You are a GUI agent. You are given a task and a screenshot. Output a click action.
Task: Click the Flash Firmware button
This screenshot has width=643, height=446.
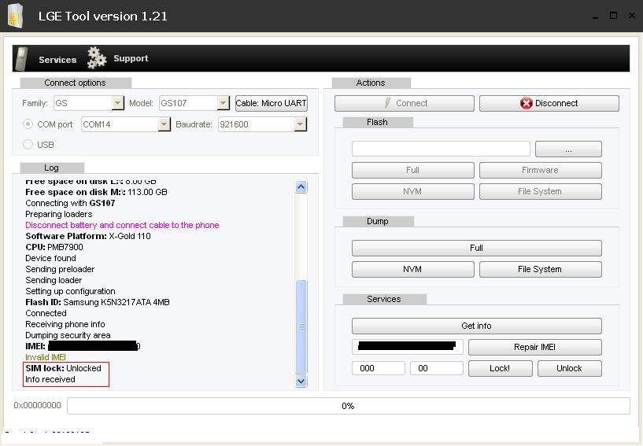541,170
